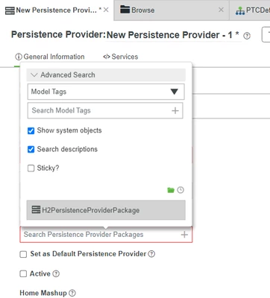Click the network icon on PTCDef tab
The height and width of the screenshot is (298, 270).
(x=240, y=10)
